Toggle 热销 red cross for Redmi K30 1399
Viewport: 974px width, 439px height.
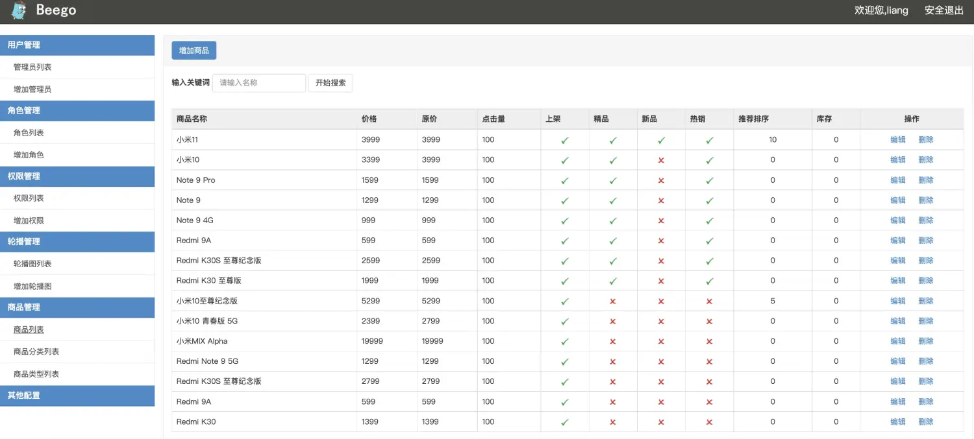click(x=709, y=421)
